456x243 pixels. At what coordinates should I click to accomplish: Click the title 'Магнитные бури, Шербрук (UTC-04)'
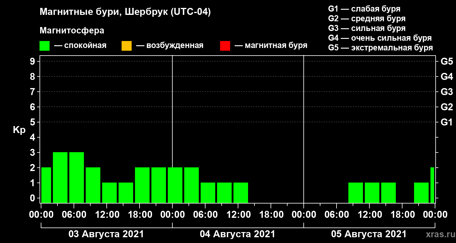pyautogui.click(x=125, y=12)
